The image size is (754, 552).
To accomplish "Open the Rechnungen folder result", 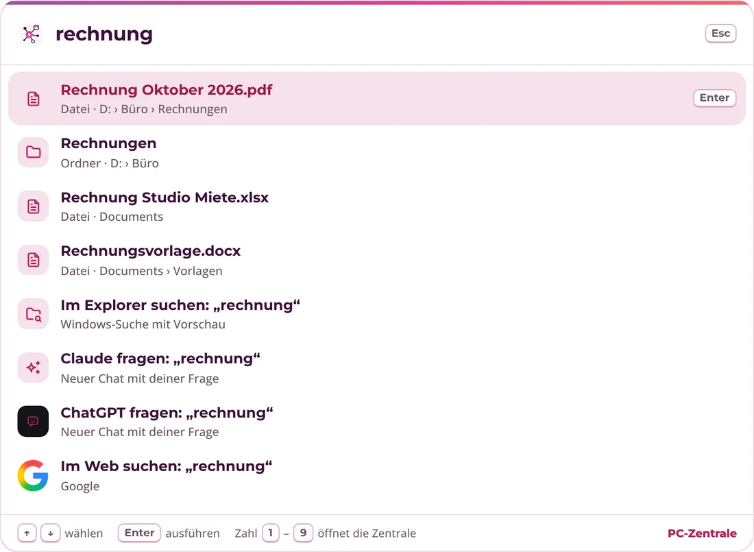I will pos(377,152).
